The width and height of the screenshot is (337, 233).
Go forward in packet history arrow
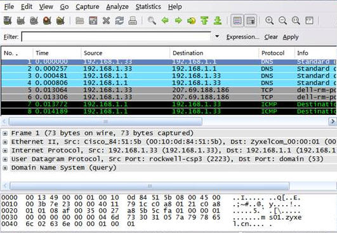(178, 21)
